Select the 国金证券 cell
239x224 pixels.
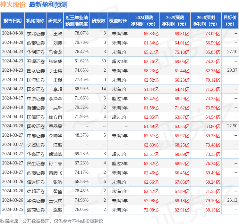(x=36, y=89)
